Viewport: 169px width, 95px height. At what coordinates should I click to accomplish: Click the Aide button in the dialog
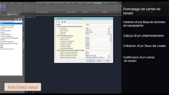tap(108, 61)
